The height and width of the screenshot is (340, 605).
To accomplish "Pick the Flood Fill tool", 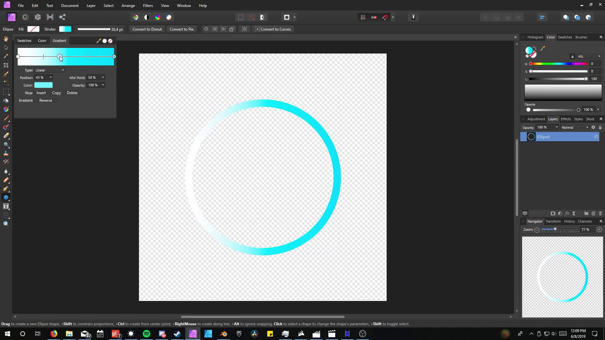I will pyautogui.click(x=6, y=100).
